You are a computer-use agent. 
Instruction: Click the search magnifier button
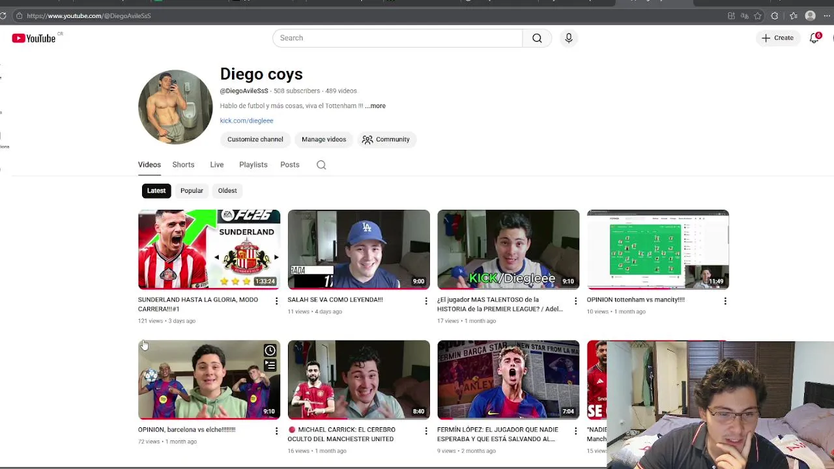pyautogui.click(x=537, y=38)
